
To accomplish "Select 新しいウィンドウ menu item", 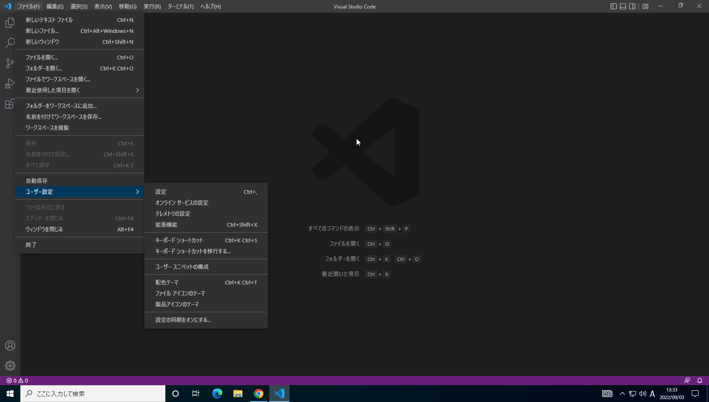I will pos(80,42).
